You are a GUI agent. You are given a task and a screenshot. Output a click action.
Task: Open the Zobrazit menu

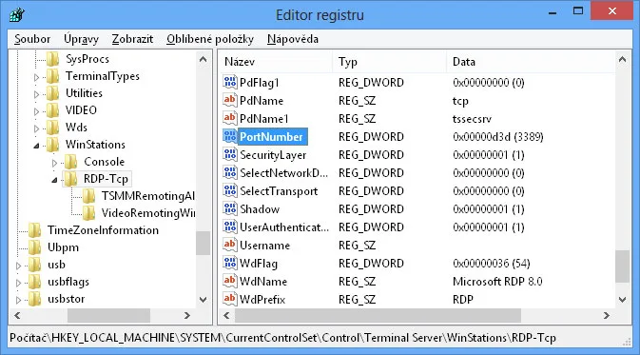coord(132,39)
